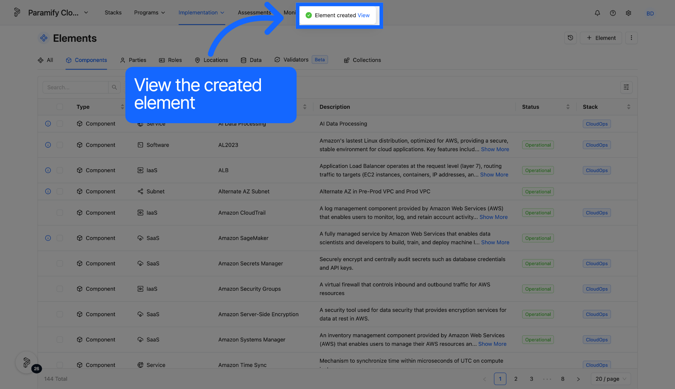Click the Operational status on AL2023 row
The image size is (675, 389).
(538, 145)
